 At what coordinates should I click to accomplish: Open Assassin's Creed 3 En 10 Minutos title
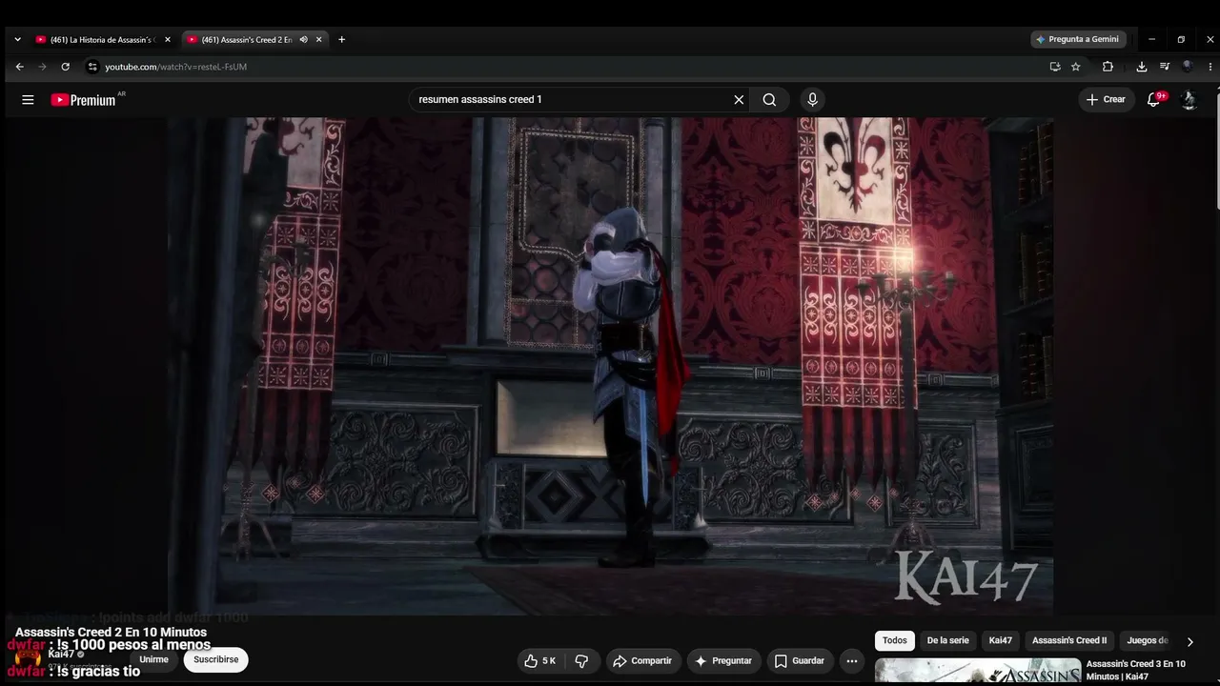coord(1136,670)
